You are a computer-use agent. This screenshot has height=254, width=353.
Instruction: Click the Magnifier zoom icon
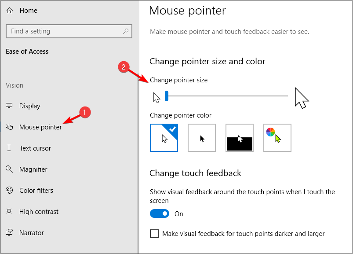(9, 169)
